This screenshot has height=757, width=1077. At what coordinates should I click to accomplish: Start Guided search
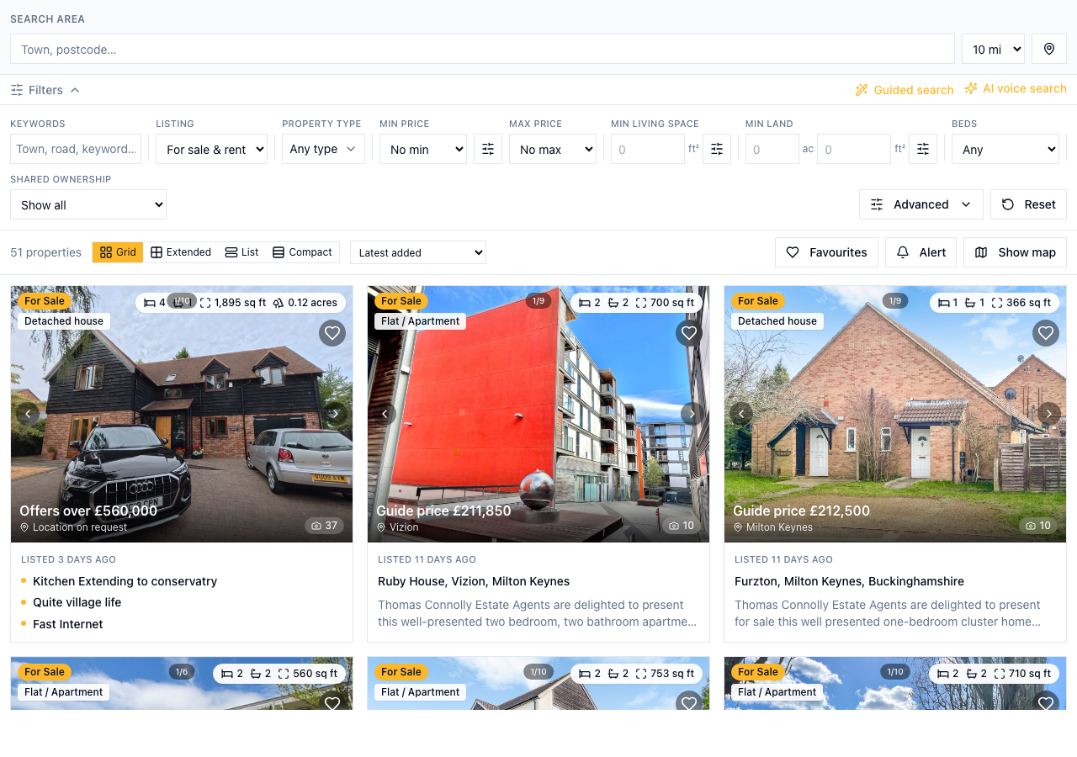click(x=905, y=90)
